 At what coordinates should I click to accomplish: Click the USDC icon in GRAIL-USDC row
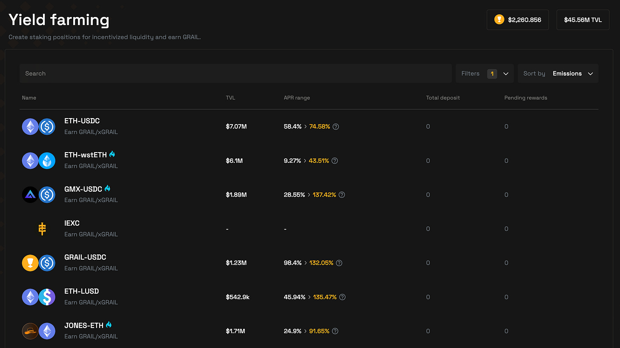(x=47, y=263)
